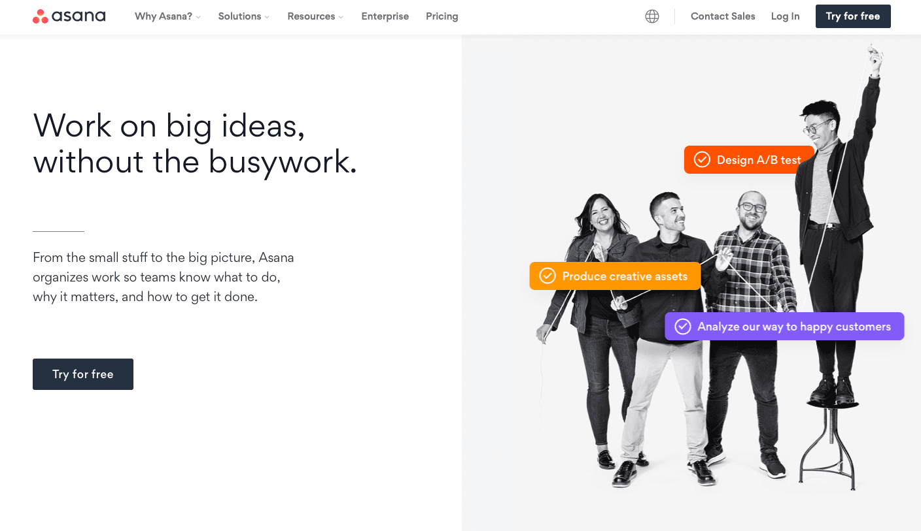Select the purple Analyze happy customers tag
This screenshot has width=921, height=531.
784,327
